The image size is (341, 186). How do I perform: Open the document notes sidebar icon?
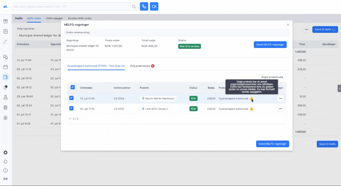click(5, 31)
